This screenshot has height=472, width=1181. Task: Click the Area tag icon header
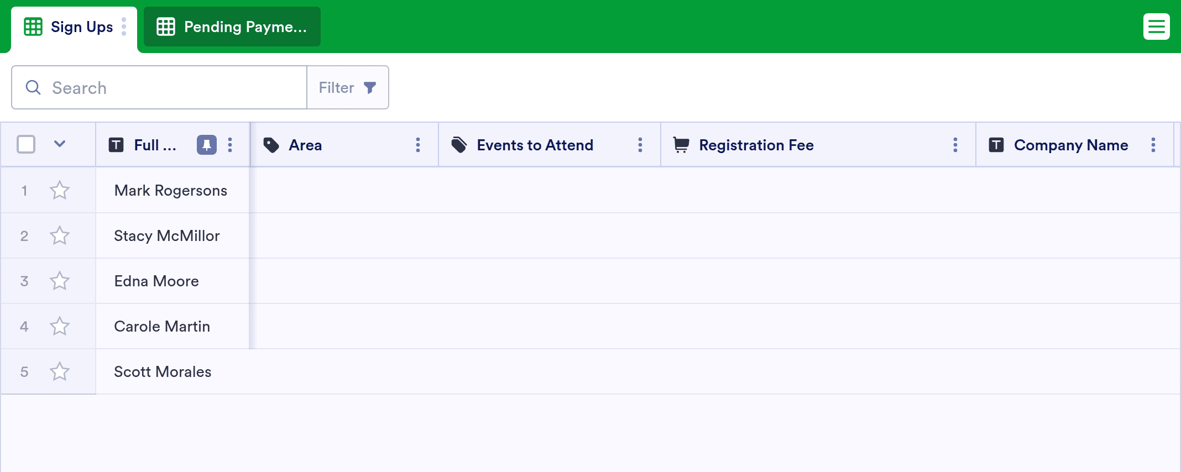271,145
